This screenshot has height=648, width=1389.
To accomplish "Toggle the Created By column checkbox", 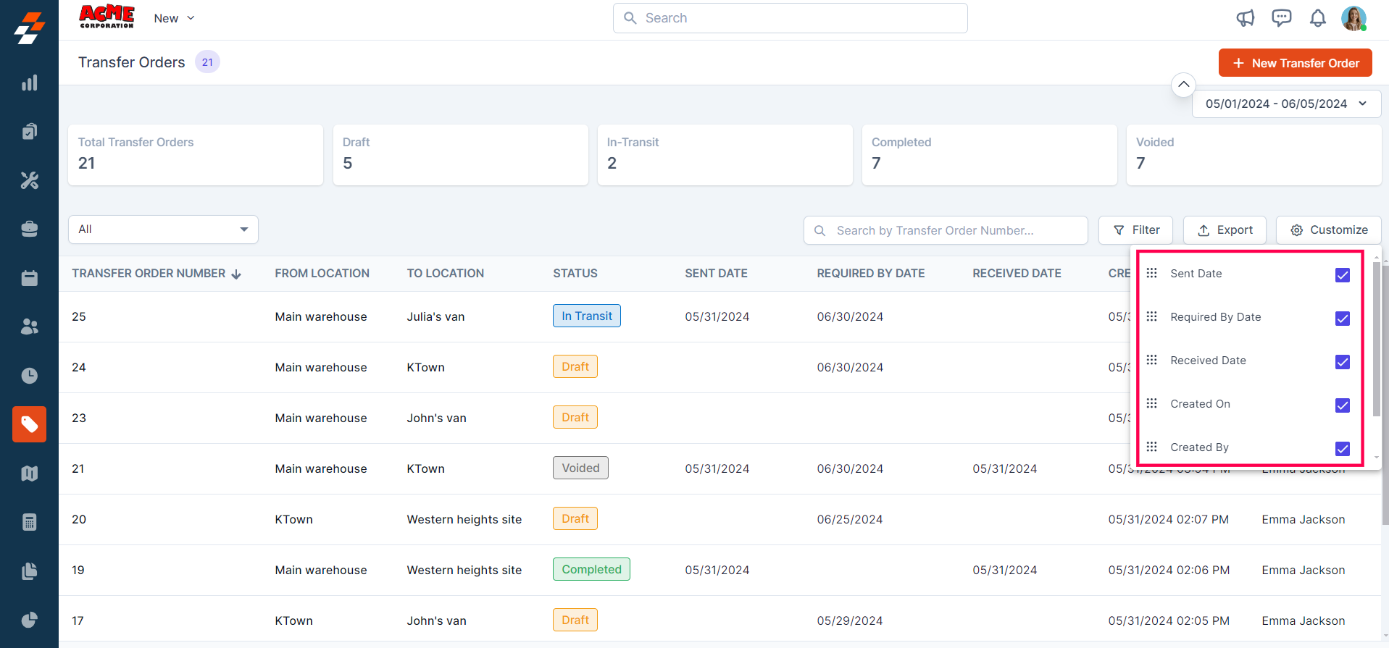I will (1342, 449).
